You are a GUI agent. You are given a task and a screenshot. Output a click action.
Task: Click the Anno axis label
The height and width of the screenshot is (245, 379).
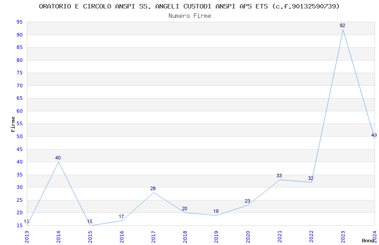368,241
